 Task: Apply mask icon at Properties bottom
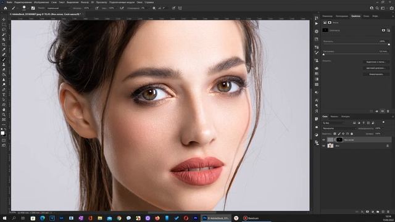[x=377, y=111]
